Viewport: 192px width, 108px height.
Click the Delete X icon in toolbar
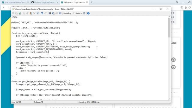click(34, 13)
